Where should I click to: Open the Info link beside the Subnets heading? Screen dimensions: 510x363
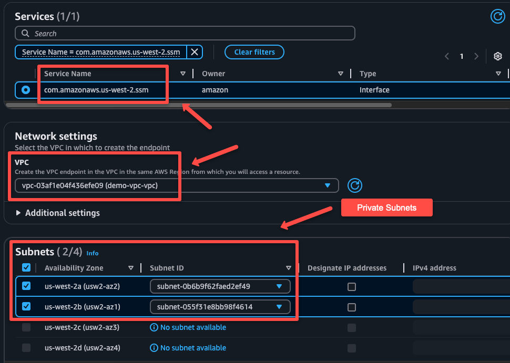[x=93, y=253]
